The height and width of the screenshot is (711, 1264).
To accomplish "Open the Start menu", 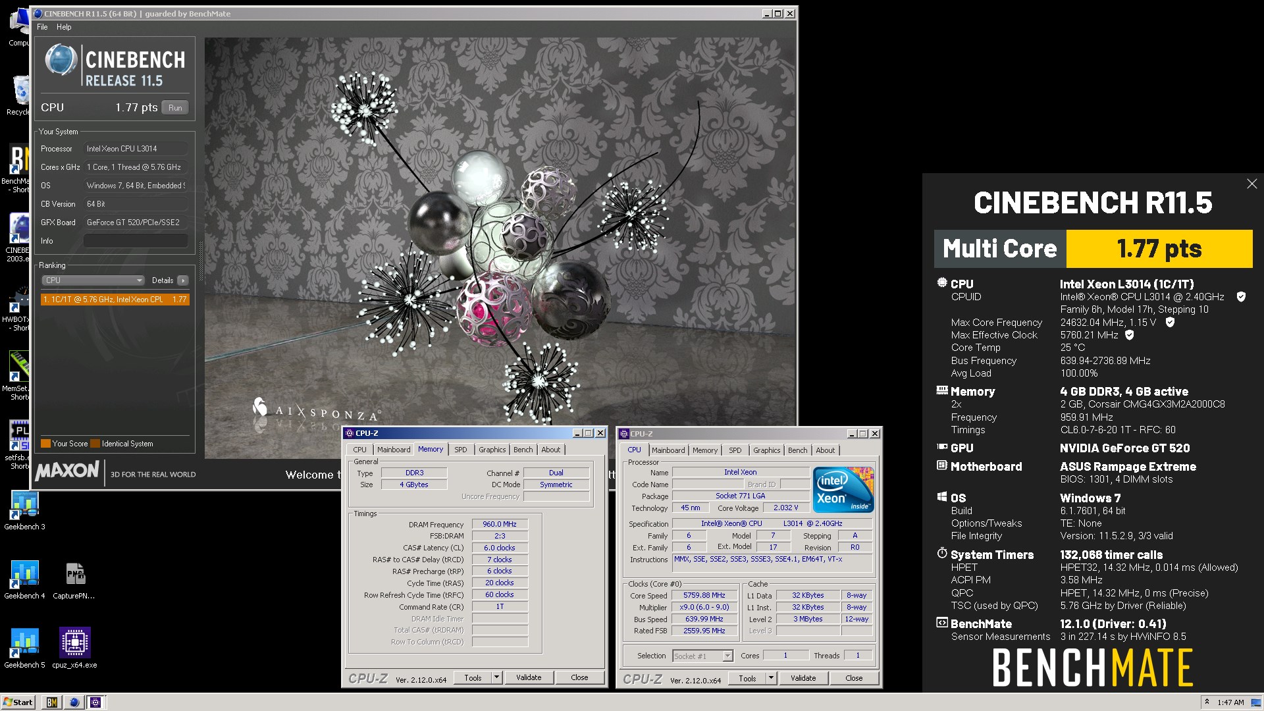I will coord(18,702).
